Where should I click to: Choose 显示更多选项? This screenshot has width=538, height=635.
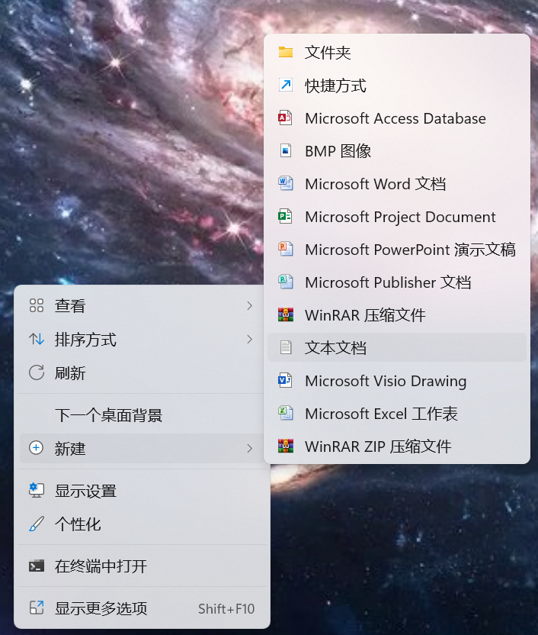(x=142, y=608)
